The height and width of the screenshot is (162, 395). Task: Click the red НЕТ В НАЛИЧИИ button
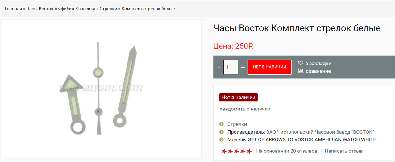tap(270, 67)
